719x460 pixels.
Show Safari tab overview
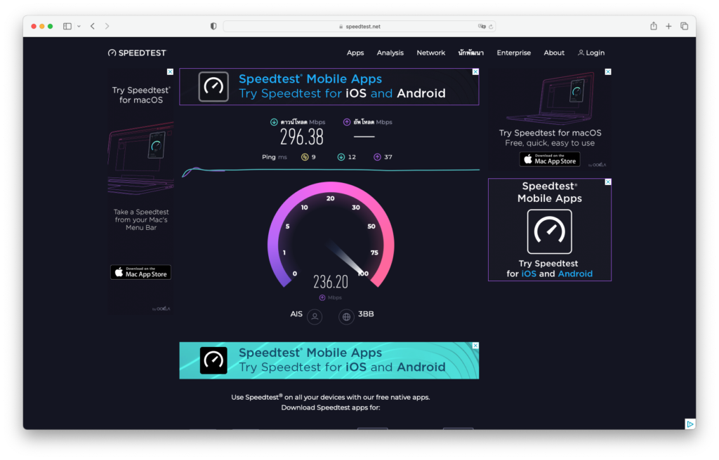pyautogui.click(x=684, y=26)
